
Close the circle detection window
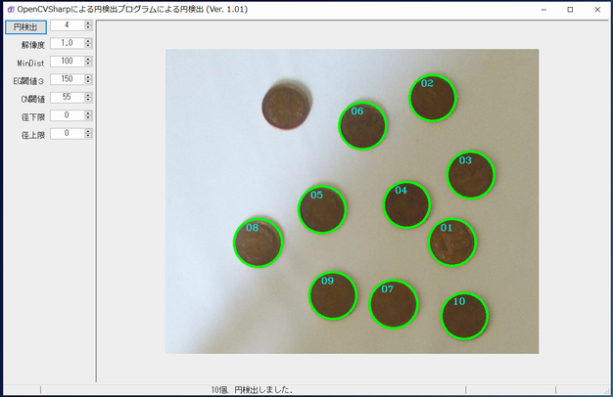pos(597,10)
